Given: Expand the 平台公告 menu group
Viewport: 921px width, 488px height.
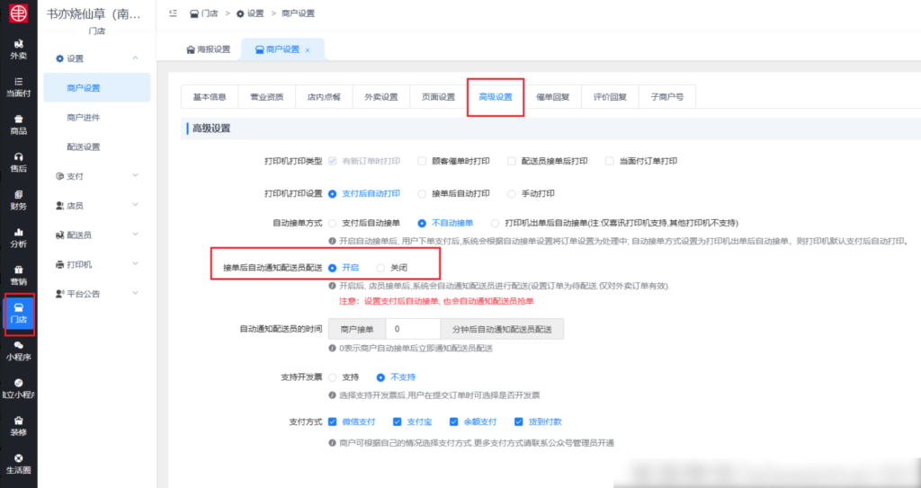Looking at the screenshot, I should pos(97,294).
